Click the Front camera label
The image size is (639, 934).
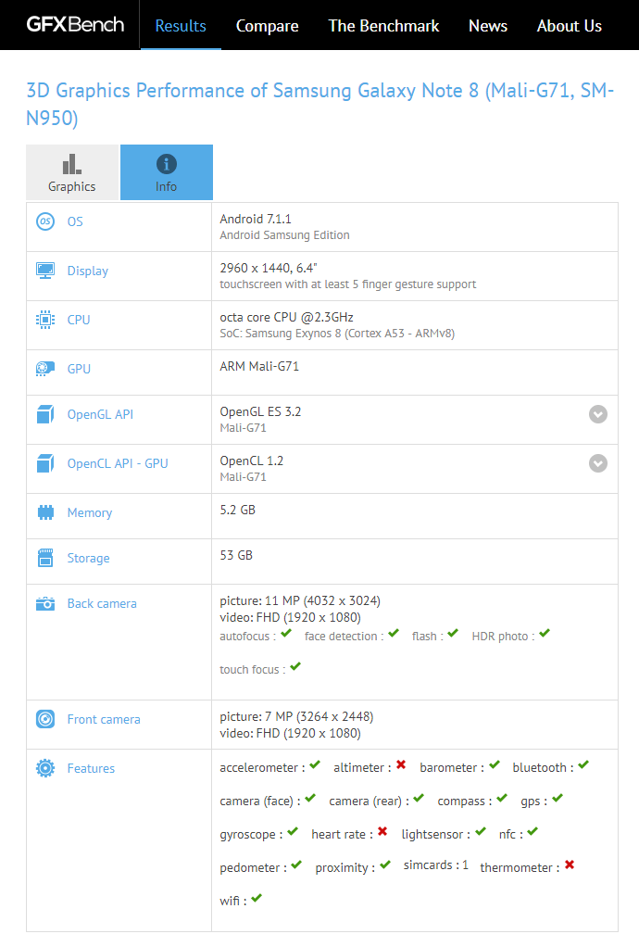(x=104, y=719)
